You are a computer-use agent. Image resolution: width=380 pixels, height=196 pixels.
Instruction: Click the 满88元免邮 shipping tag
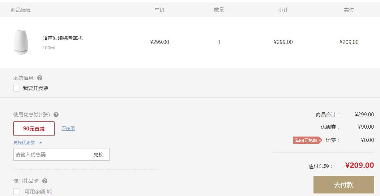(x=307, y=140)
